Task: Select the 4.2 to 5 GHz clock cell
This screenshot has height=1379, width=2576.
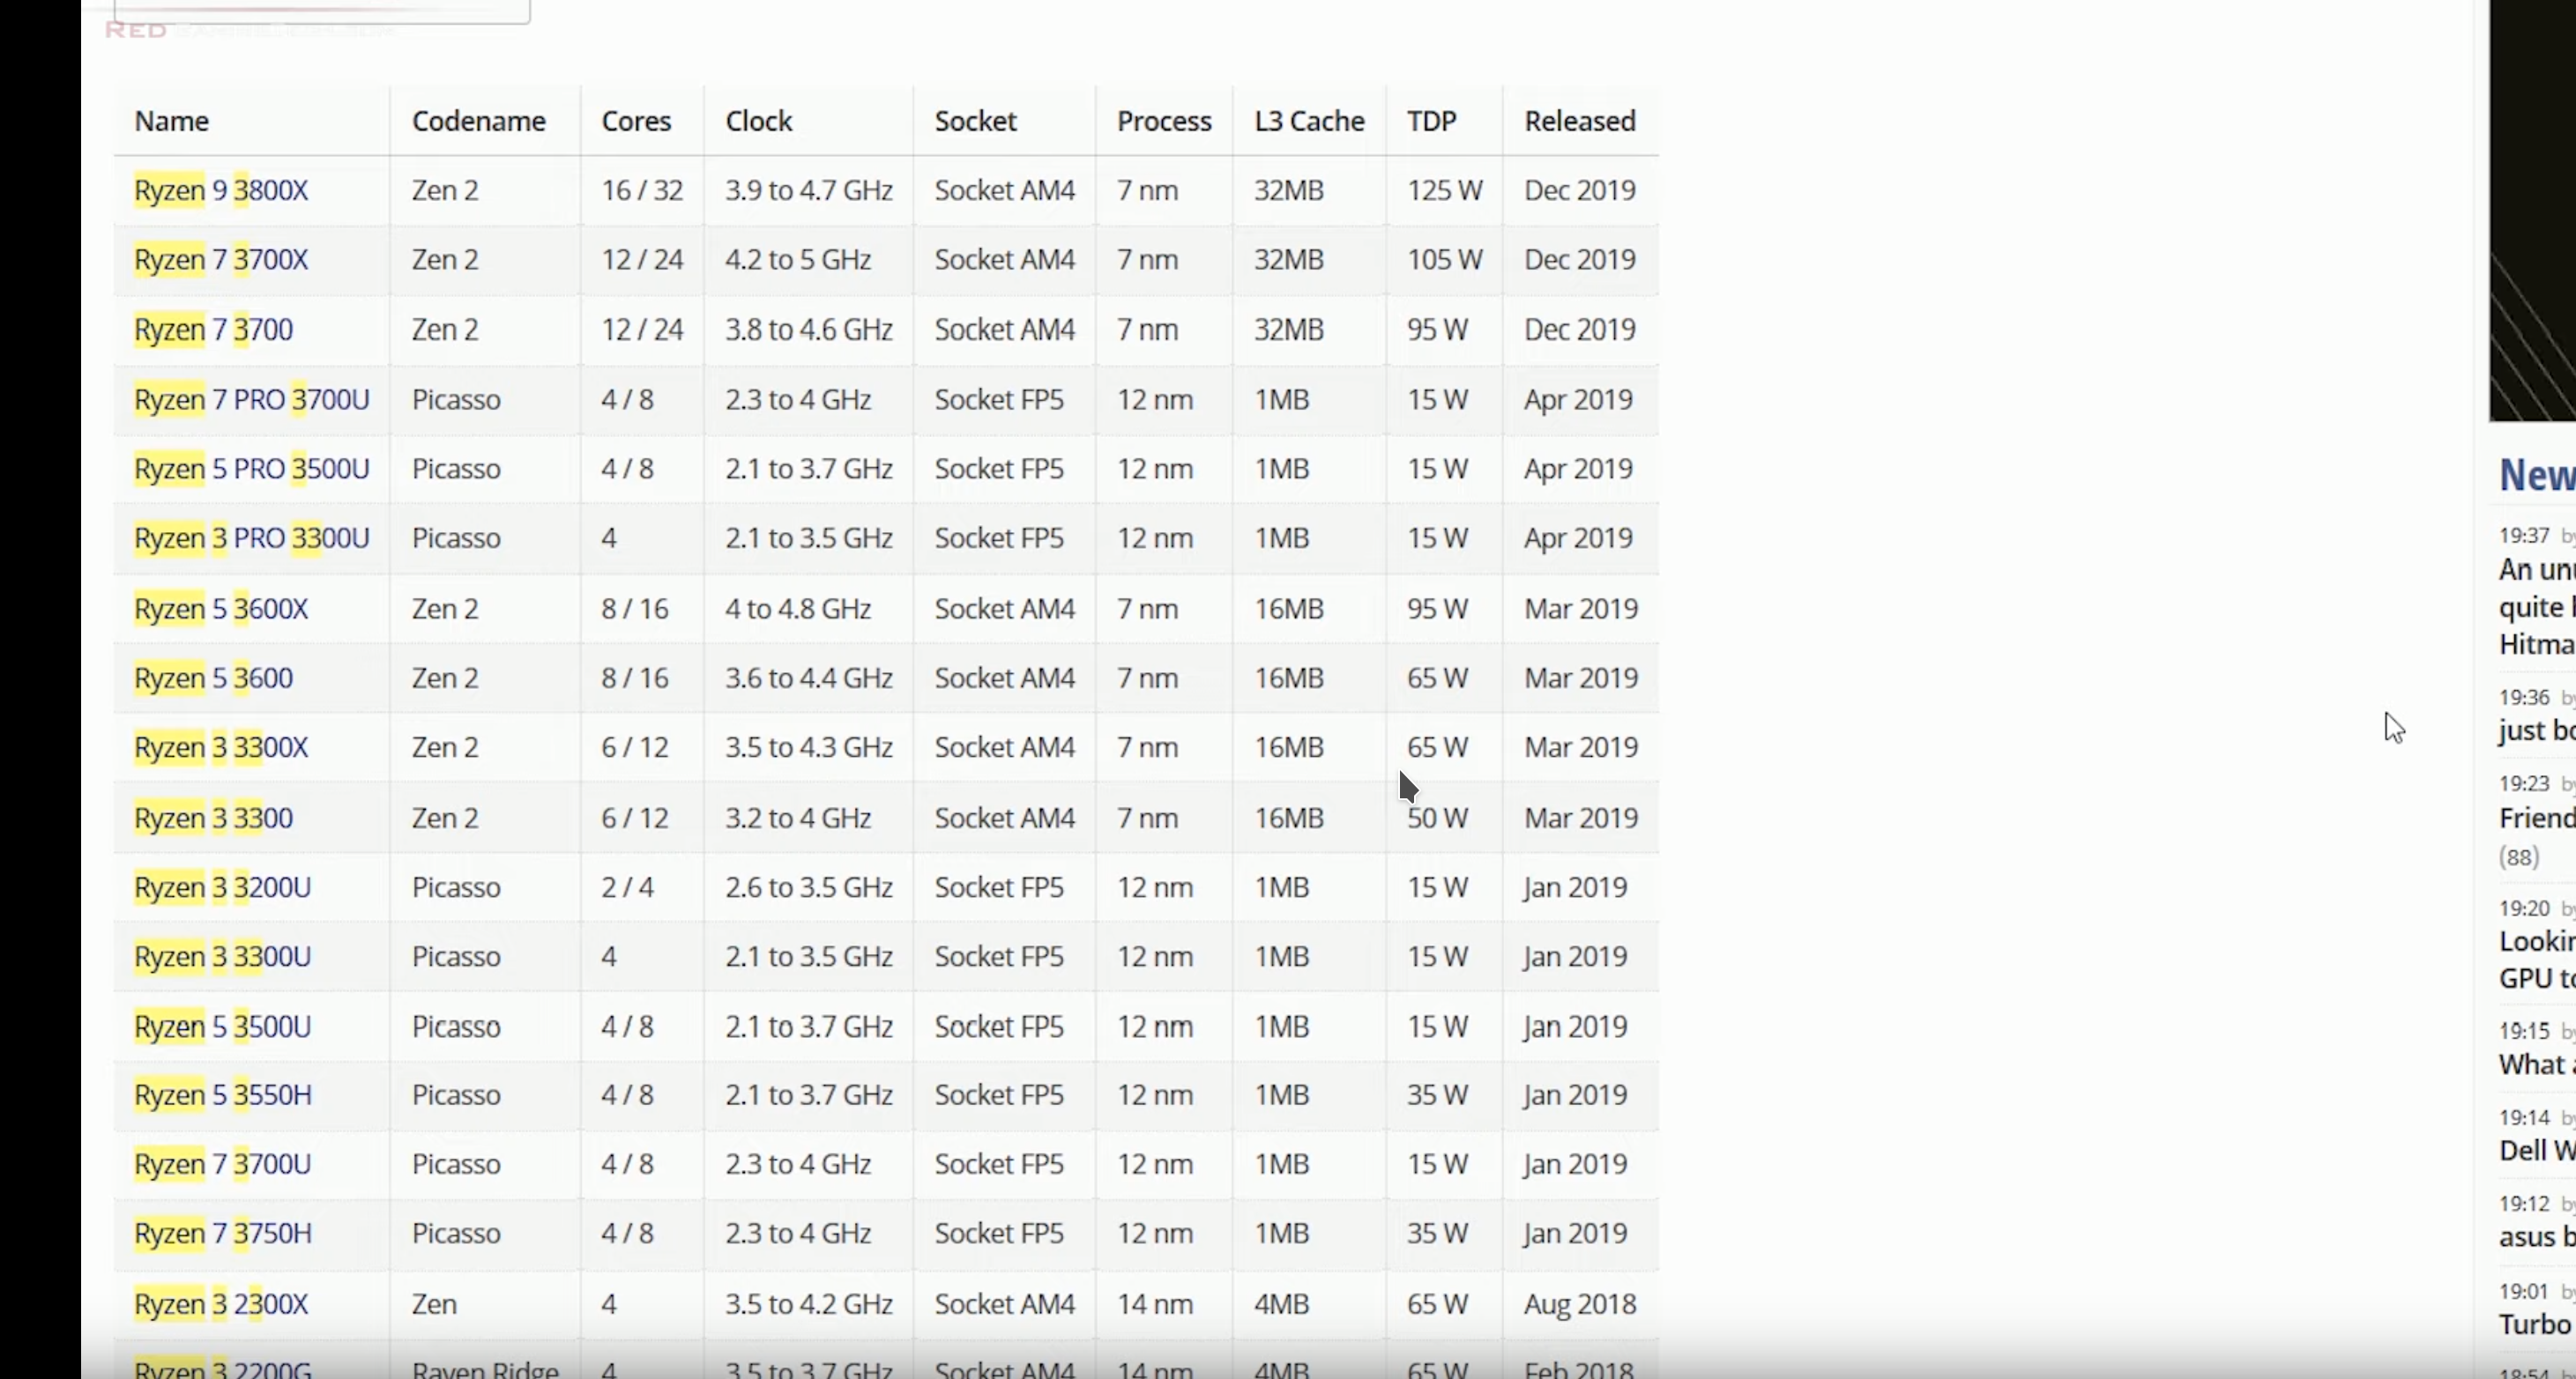Action: pyautogui.click(x=798, y=260)
